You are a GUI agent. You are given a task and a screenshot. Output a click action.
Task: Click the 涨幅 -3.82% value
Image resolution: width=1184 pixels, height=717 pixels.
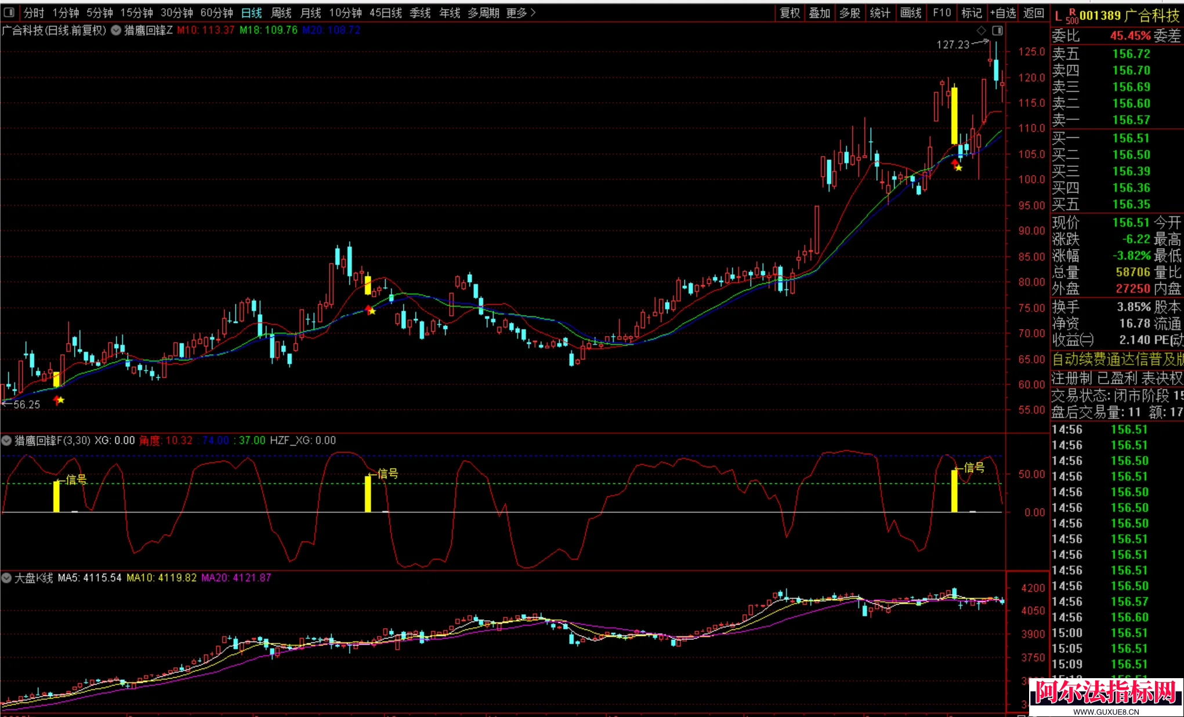tap(1131, 256)
